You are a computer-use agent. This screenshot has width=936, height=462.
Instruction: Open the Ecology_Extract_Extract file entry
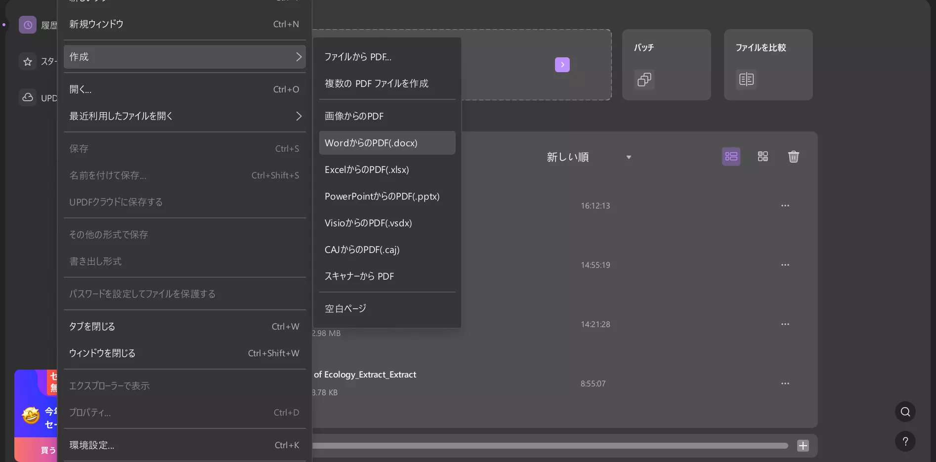pyautogui.click(x=365, y=375)
